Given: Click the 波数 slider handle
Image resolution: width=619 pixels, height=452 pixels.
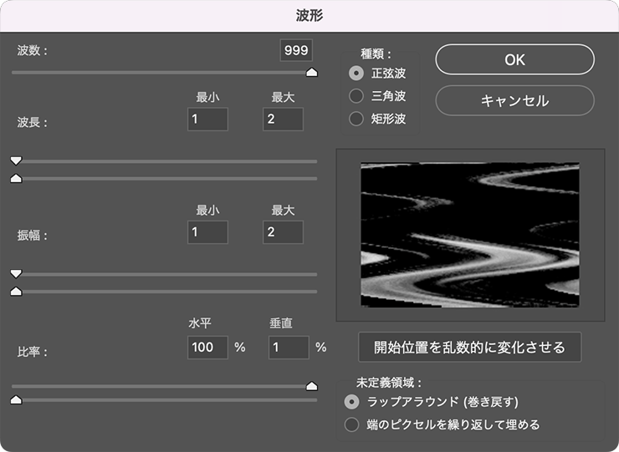Looking at the screenshot, I should [312, 73].
